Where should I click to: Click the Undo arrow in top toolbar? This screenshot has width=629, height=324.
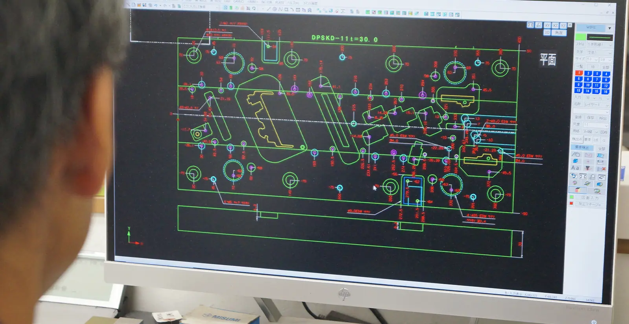click(x=156, y=5)
